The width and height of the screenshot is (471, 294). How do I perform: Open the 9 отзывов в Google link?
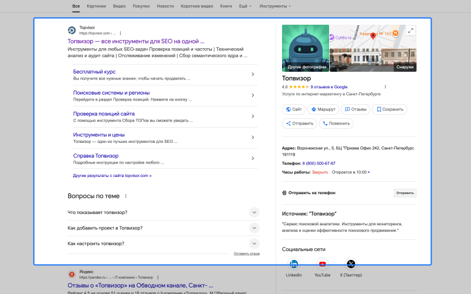click(329, 86)
